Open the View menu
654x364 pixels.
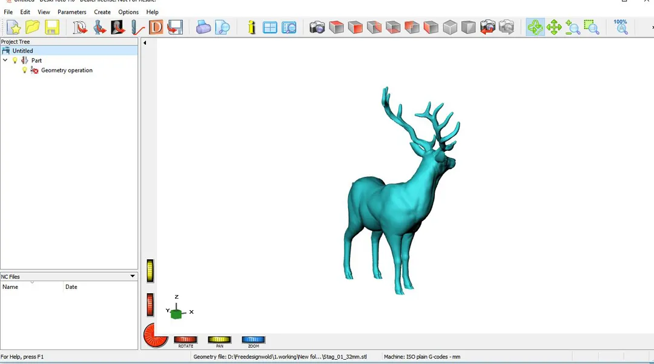tap(44, 12)
